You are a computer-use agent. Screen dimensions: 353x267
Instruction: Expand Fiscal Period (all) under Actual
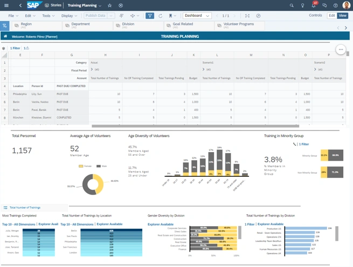click(x=92, y=70)
